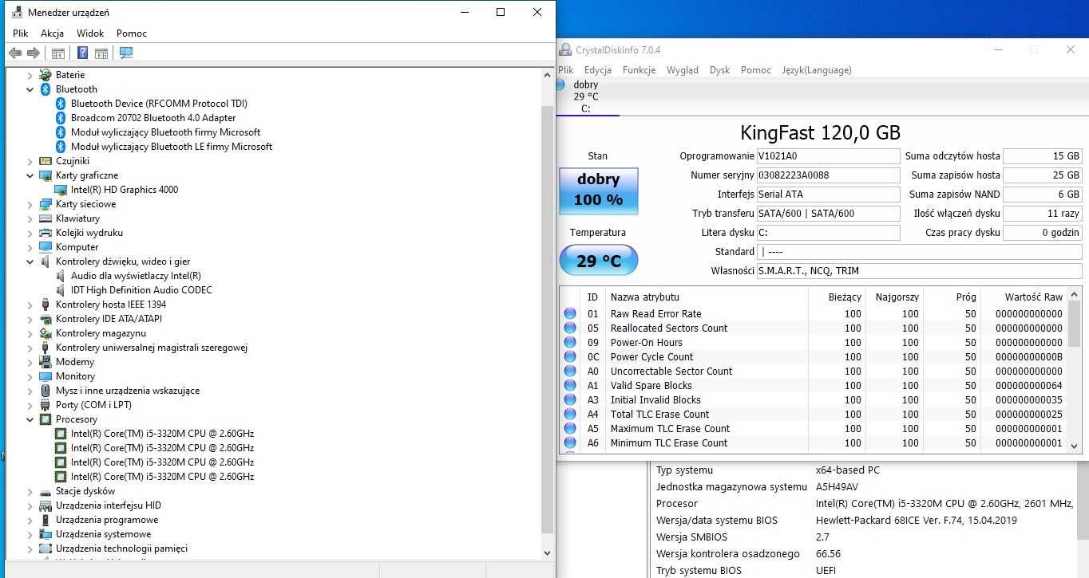Click SMART attribute list scrollbar down arrow
Viewport: 1089px width, 578px height.
(x=1074, y=446)
